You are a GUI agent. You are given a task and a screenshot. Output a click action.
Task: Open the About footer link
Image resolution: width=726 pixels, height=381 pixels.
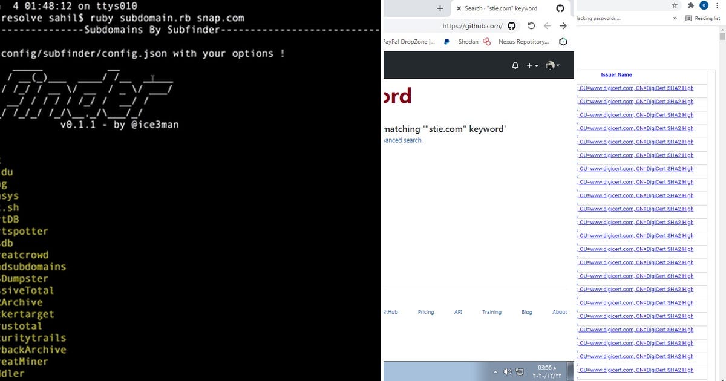point(560,312)
